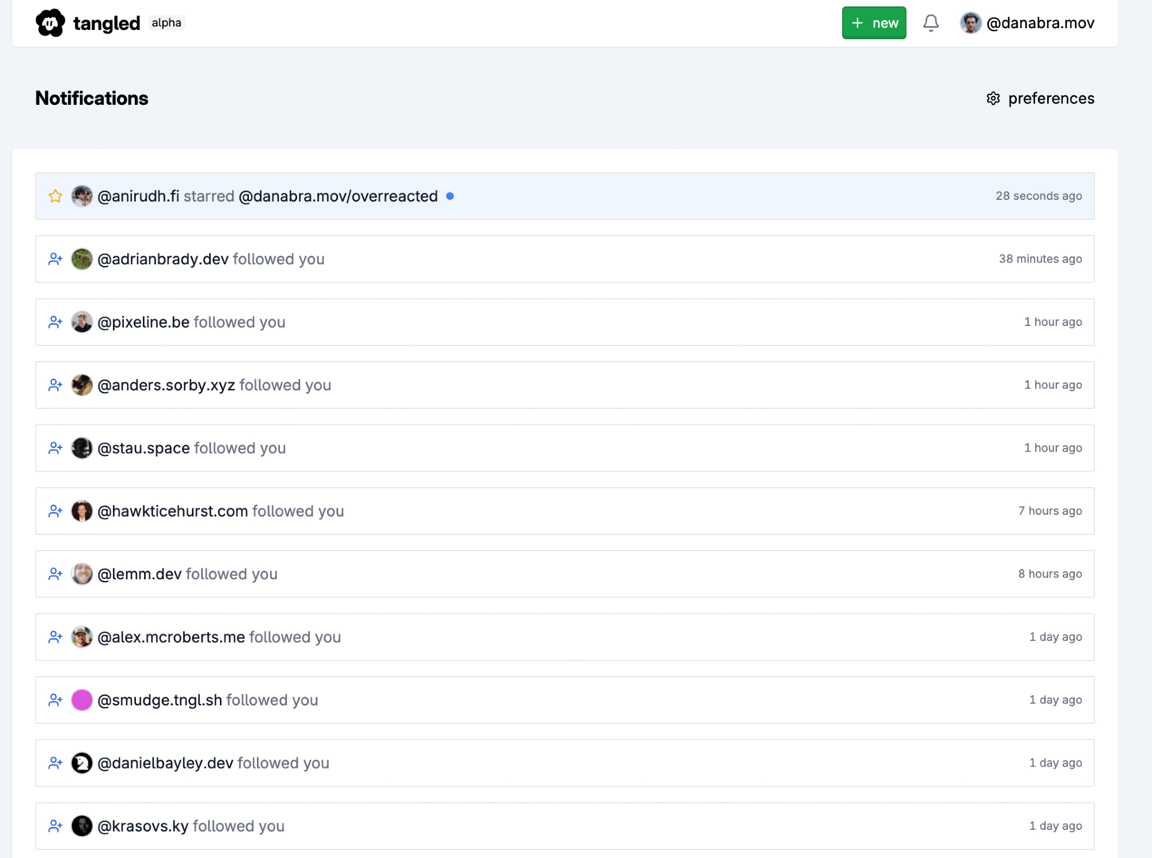This screenshot has height=858, width=1152.
Task: Click @anirudh.fi avatar image
Action: tap(82, 196)
